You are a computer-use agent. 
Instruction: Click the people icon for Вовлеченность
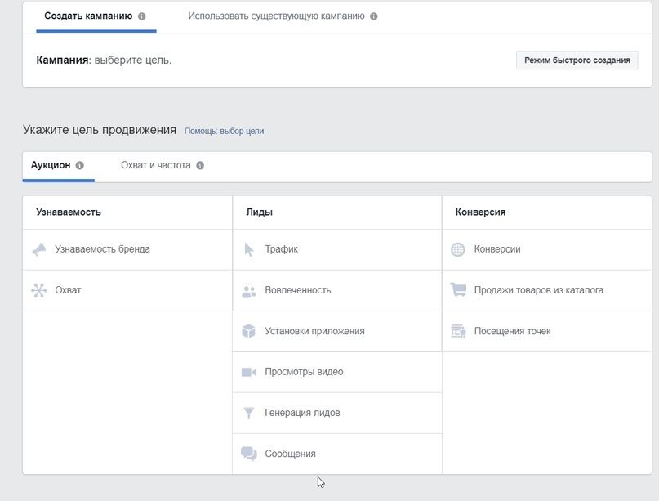(x=249, y=290)
